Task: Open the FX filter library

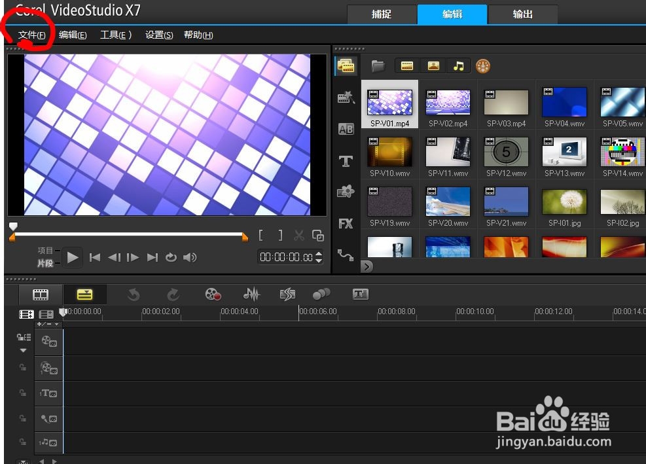Action: [x=346, y=224]
